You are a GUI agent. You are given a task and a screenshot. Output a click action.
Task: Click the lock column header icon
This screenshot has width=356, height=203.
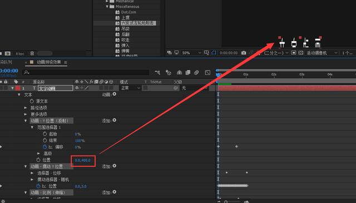coord(6,82)
